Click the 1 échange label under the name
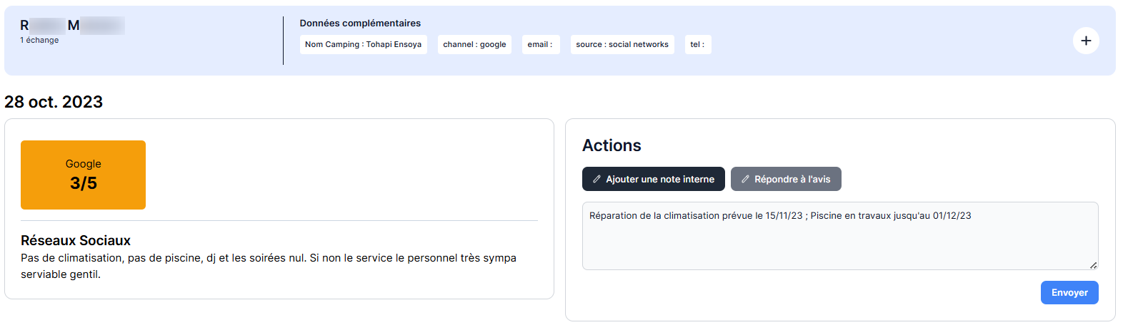 (x=39, y=41)
